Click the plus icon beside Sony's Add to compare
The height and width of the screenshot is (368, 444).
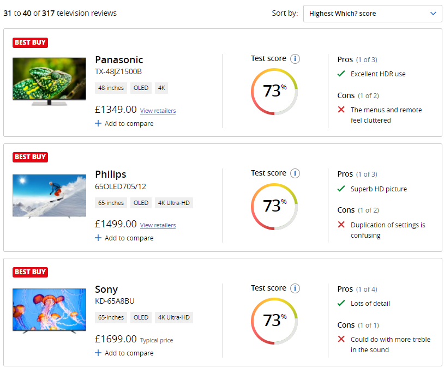[98, 353]
